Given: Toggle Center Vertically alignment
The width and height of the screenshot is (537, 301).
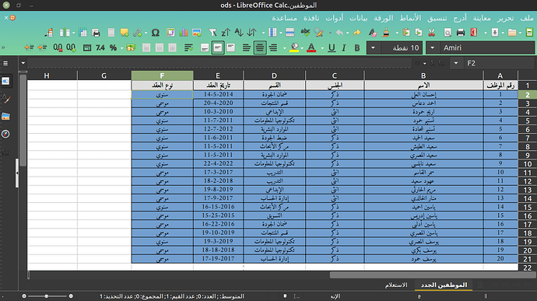Looking at the screenshot, I should point(218,47).
